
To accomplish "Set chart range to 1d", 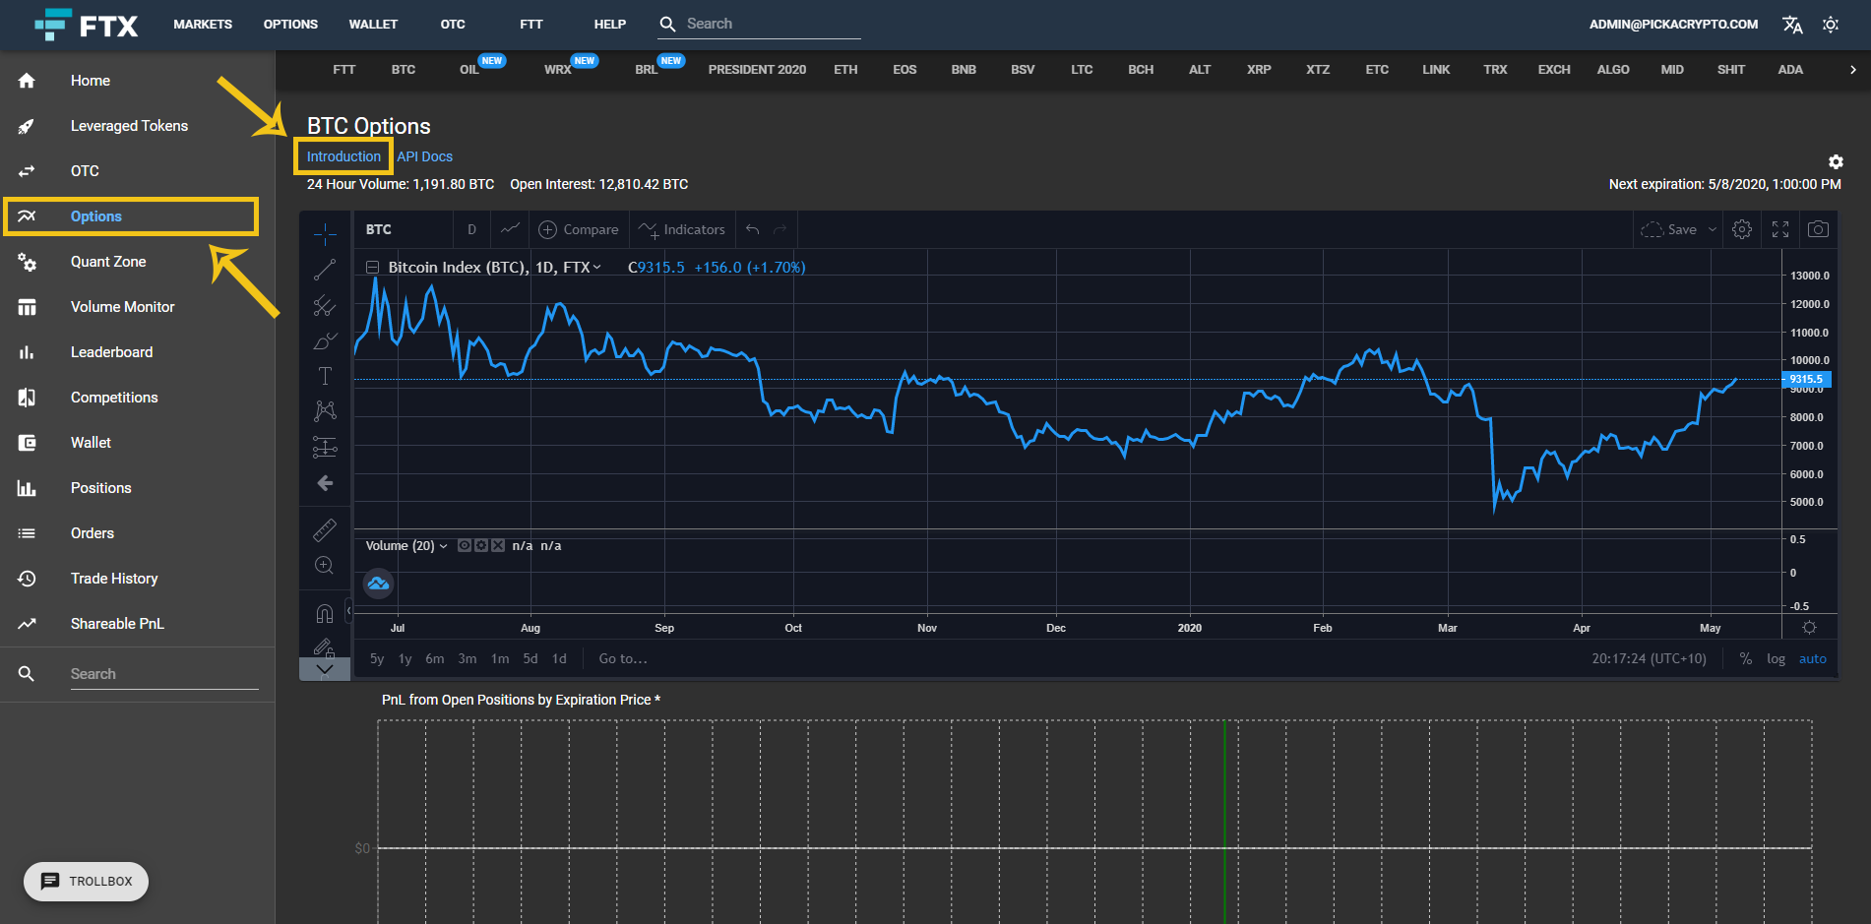I will coord(559,659).
